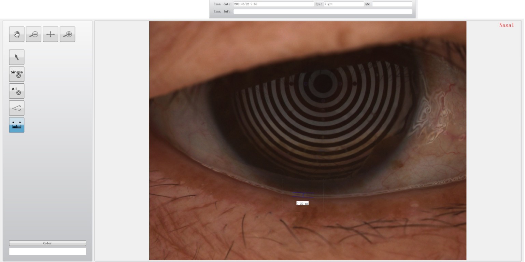Viewport: 525px width, 262px height.
Task: Click the red Nasal label
Action: pos(507,25)
